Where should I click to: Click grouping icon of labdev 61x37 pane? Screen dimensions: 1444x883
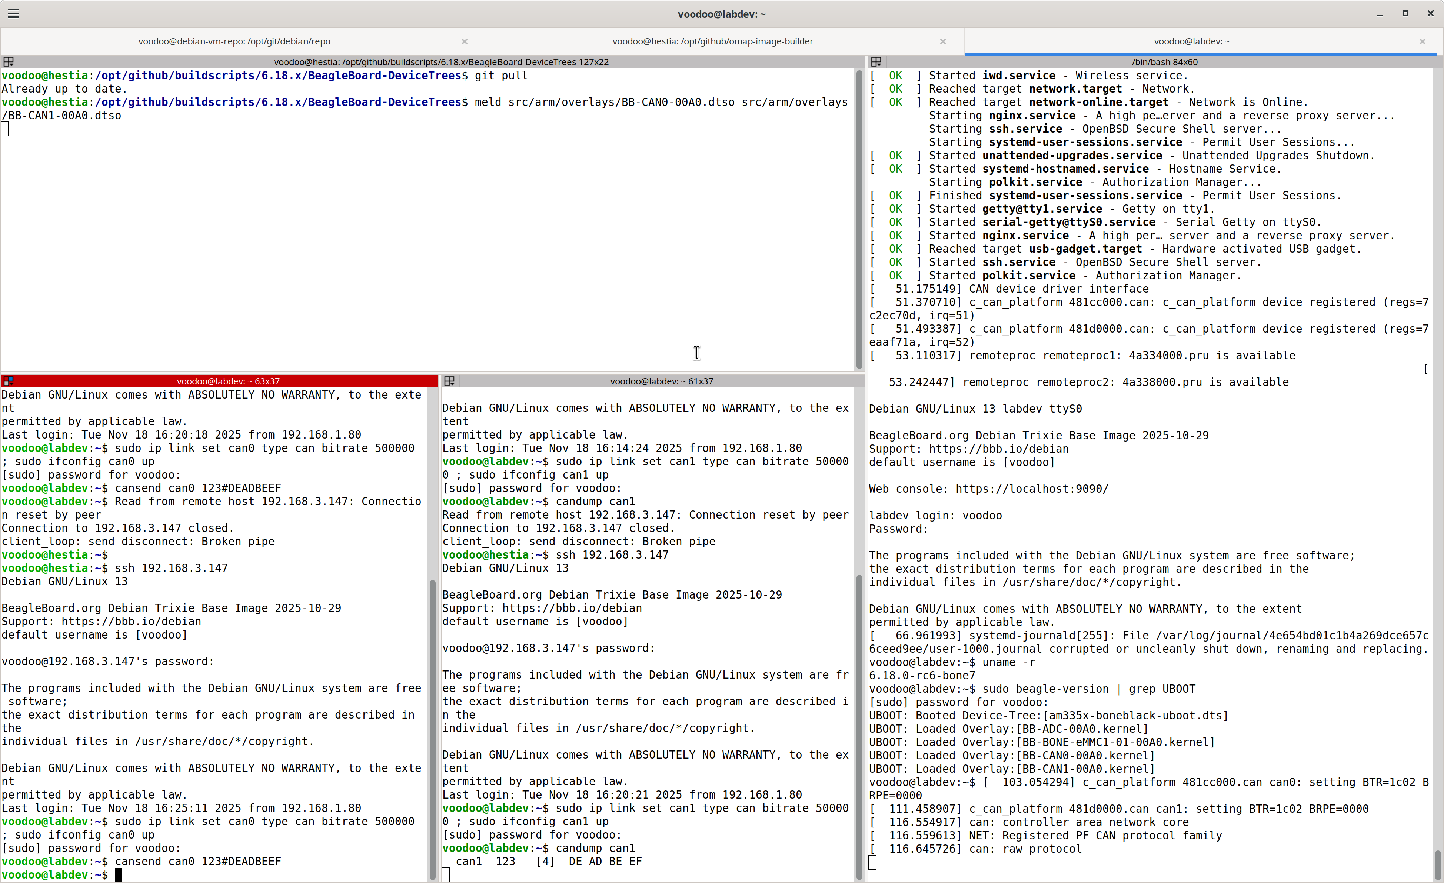coord(449,381)
